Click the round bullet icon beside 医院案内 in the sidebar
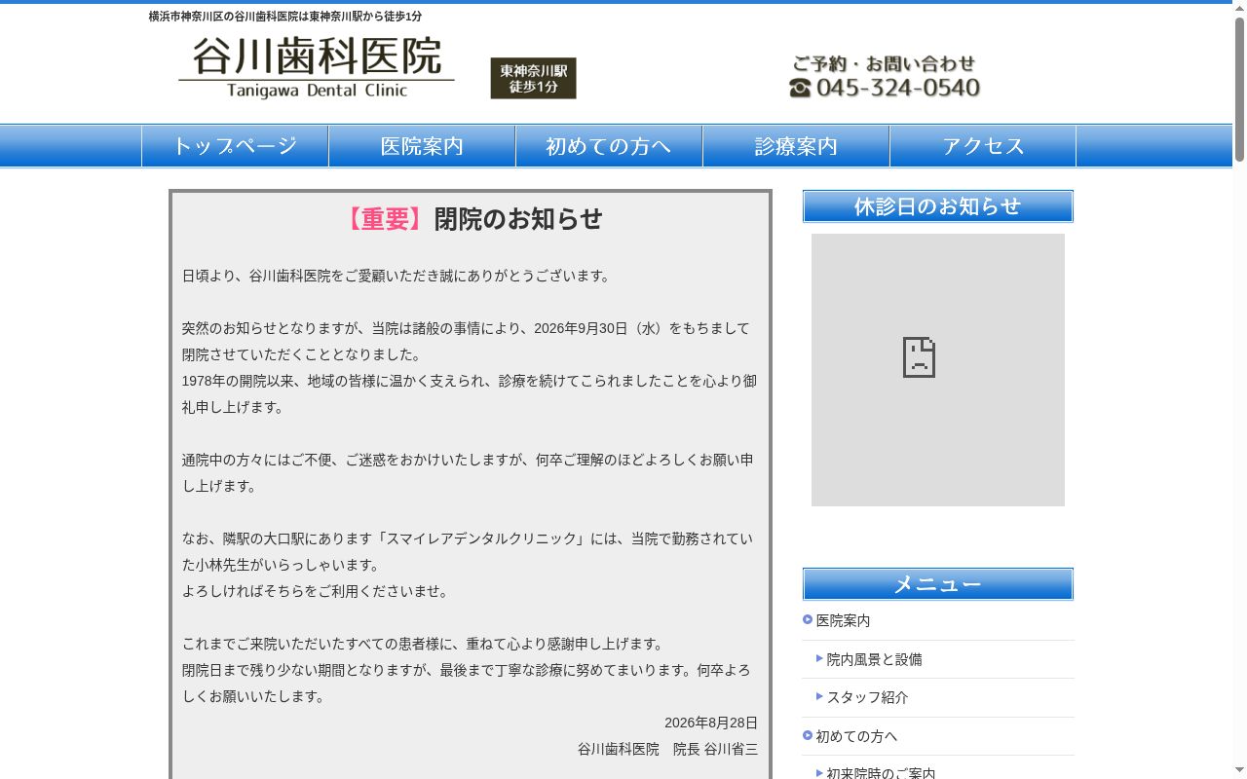Screen dimensions: 1247x779 pyautogui.click(x=808, y=619)
